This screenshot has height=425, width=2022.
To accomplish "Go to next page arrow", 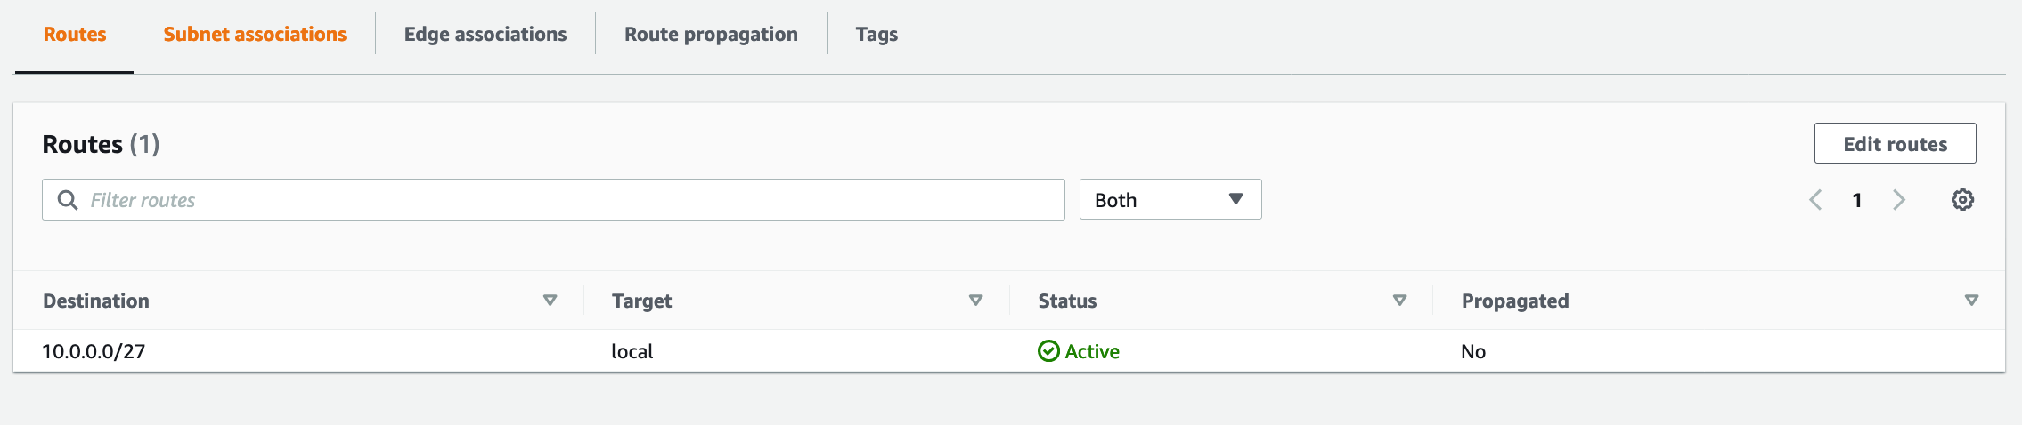I will click(x=1898, y=200).
